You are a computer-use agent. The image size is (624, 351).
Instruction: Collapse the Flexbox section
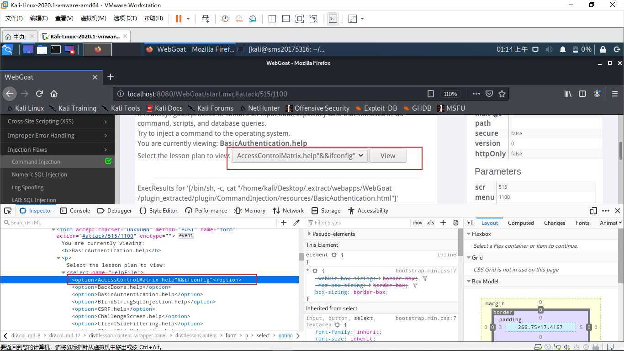[x=468, y=234]
